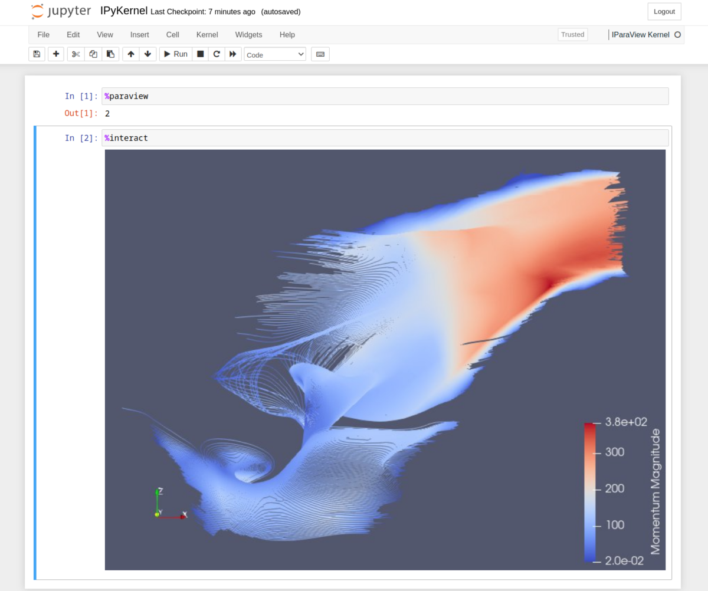
Task: Open the cell type dropdown showing Code
Action: tap(274, 54)
